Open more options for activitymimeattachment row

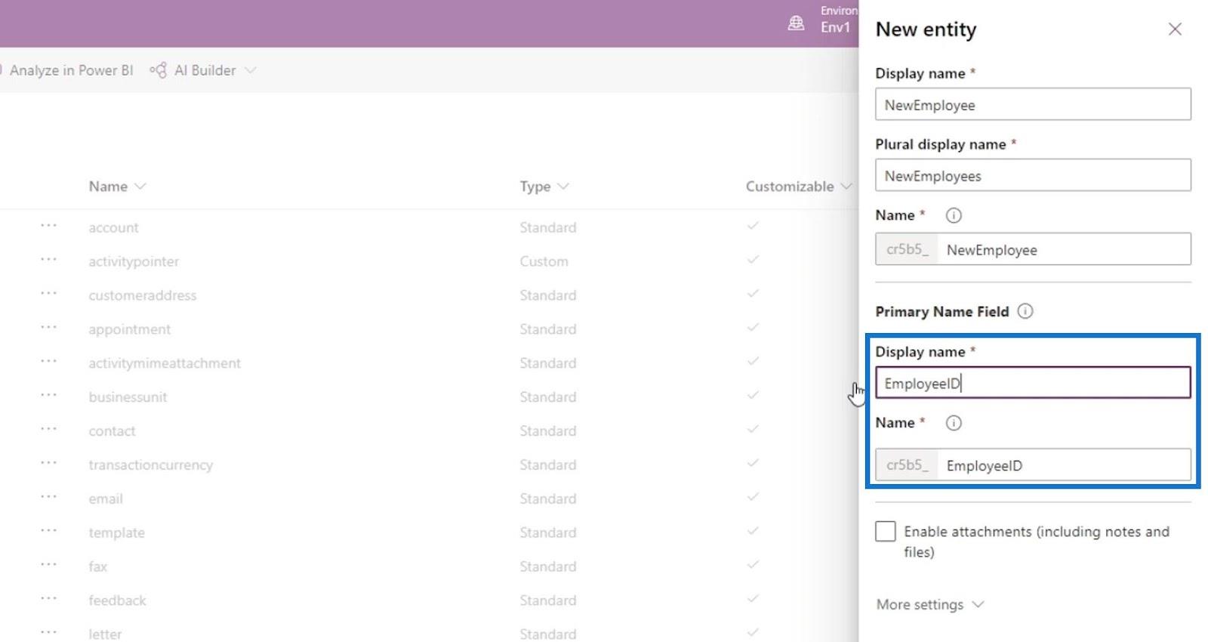[48, 361]
